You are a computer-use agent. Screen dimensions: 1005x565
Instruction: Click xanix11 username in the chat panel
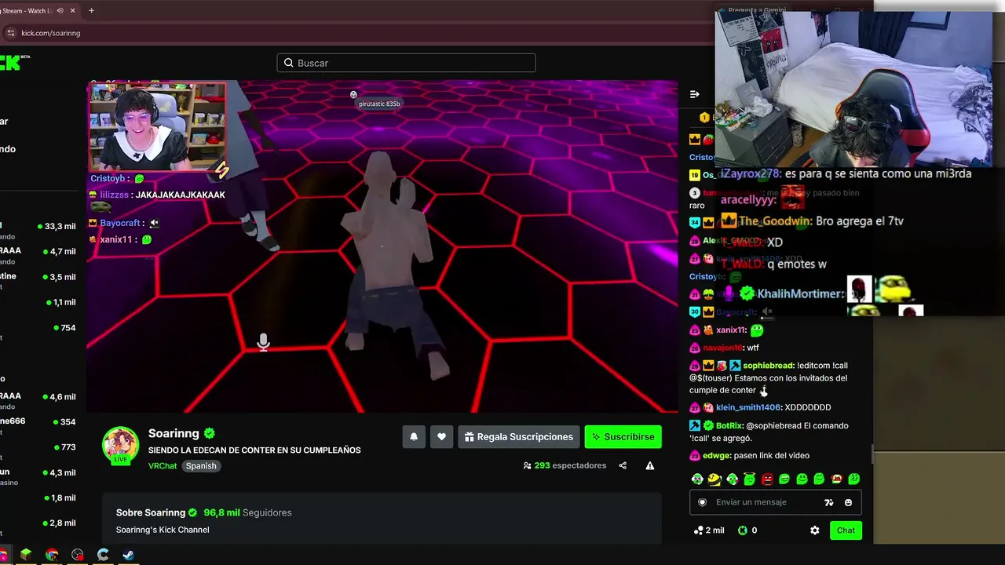(731, 330)
